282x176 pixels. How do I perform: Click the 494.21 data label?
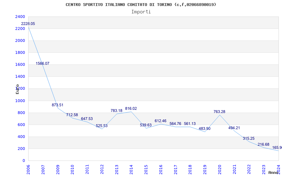point(234,128)
